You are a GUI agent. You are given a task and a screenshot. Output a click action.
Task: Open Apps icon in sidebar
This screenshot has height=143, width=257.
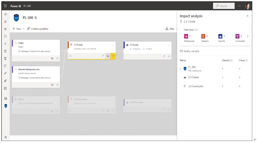point(5,66)
